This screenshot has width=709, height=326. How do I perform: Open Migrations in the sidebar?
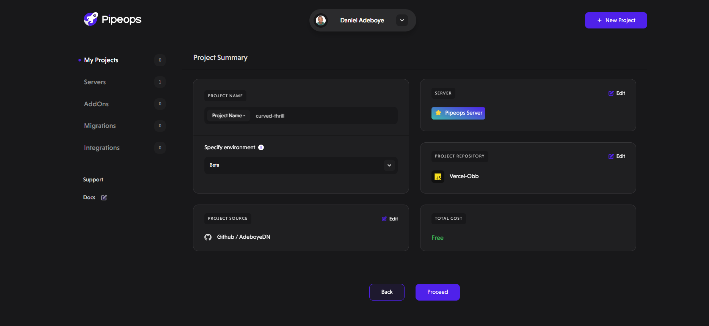click(x=100, y=126)
